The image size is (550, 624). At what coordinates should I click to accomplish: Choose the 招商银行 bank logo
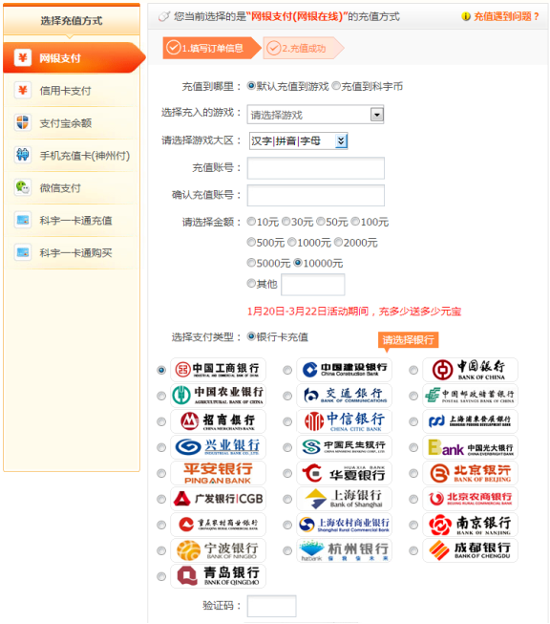pyautogui.click(x=218, y=421)
